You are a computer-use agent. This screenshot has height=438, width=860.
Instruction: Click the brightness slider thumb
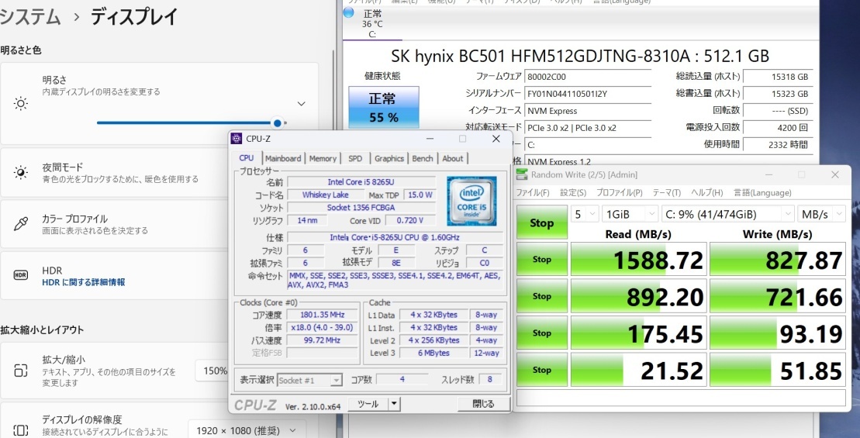[x=278, y=122]
